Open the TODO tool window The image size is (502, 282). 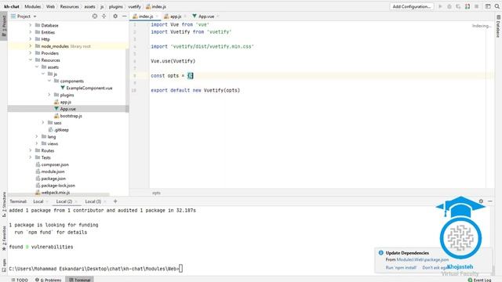pyautogui.click(x=20, y=280)
